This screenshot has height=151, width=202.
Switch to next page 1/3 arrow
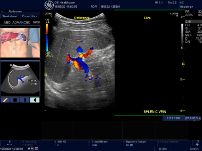tap(197, 143)
